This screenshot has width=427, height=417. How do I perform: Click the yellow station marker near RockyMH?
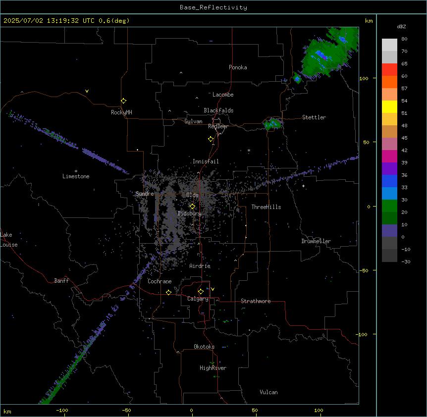123,101
